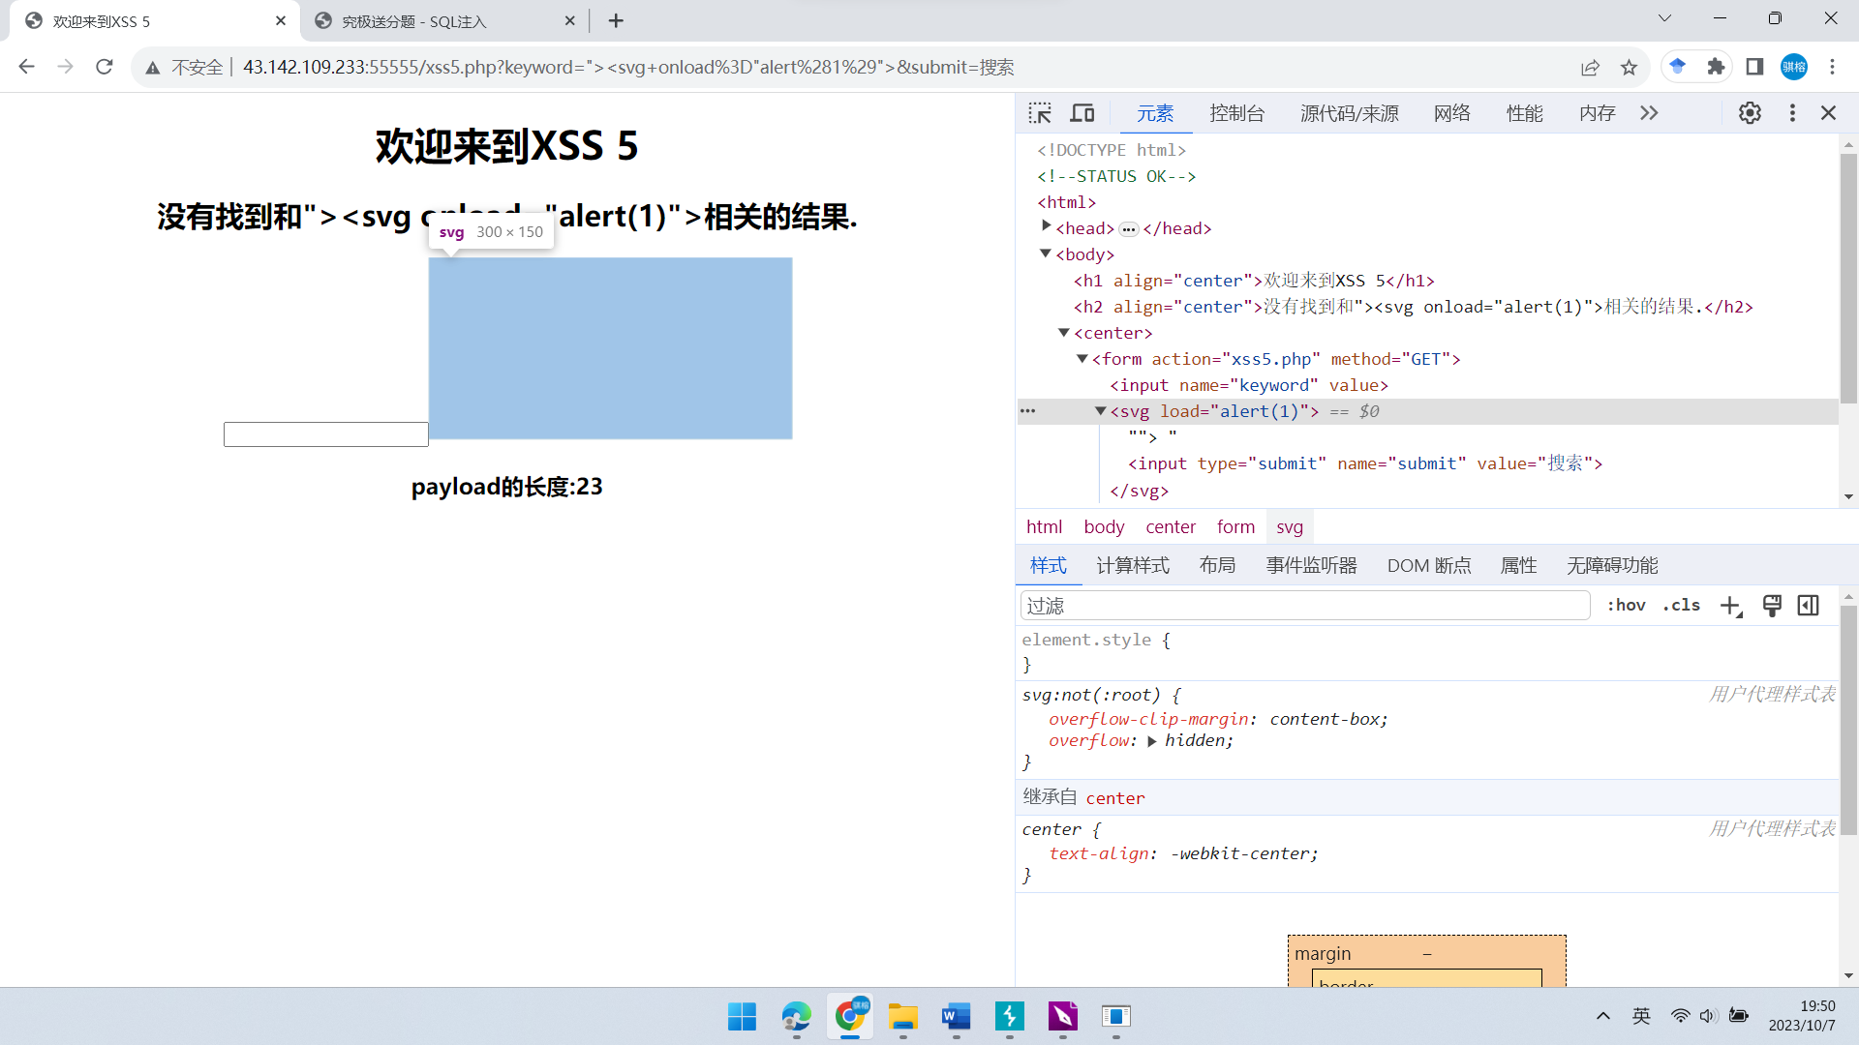The width and height of the screenshot is (1859, 1045).
Task: Click the 英 input method indicator
Action: (x=1641, y=1016)
